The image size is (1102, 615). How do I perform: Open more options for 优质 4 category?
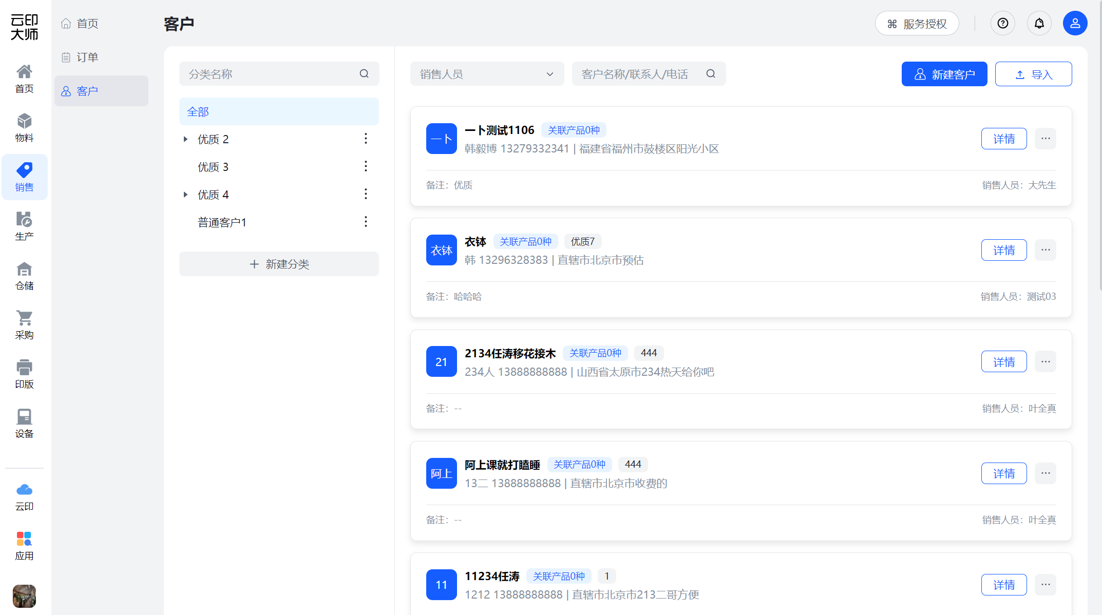366,194
